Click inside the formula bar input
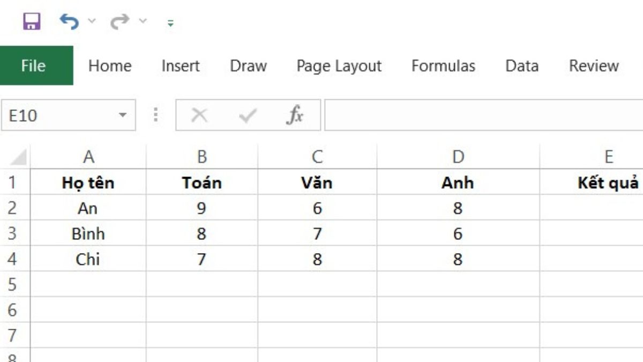Viewport: 643px width, 362px height. click(484, 115)
